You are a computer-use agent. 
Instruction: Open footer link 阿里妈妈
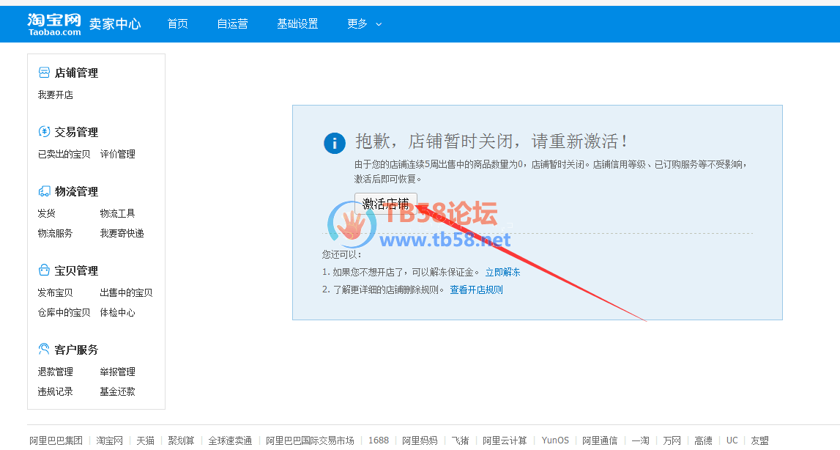pyautogui.click(x=420, y=440)
